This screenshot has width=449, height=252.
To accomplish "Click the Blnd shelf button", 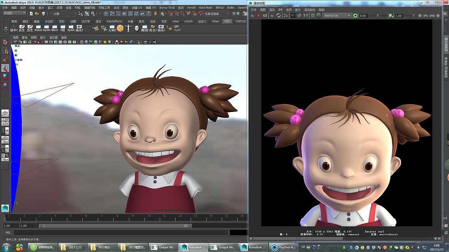I will point(54,28).
